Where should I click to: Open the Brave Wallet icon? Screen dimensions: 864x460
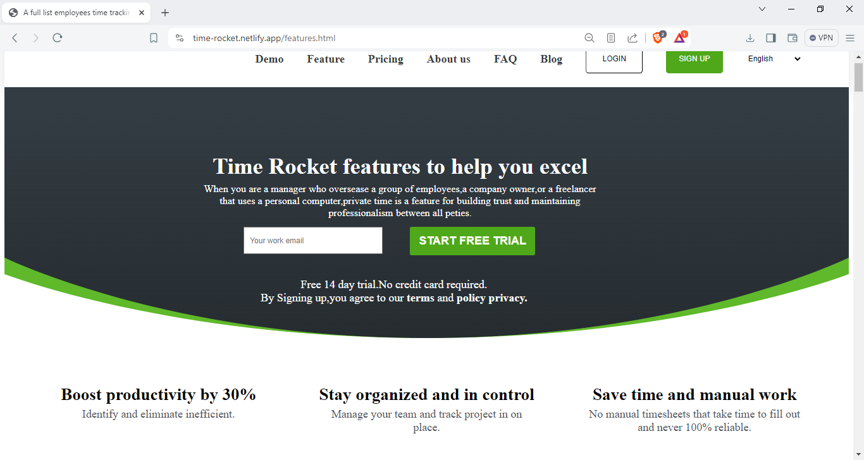tap(792, 38)
